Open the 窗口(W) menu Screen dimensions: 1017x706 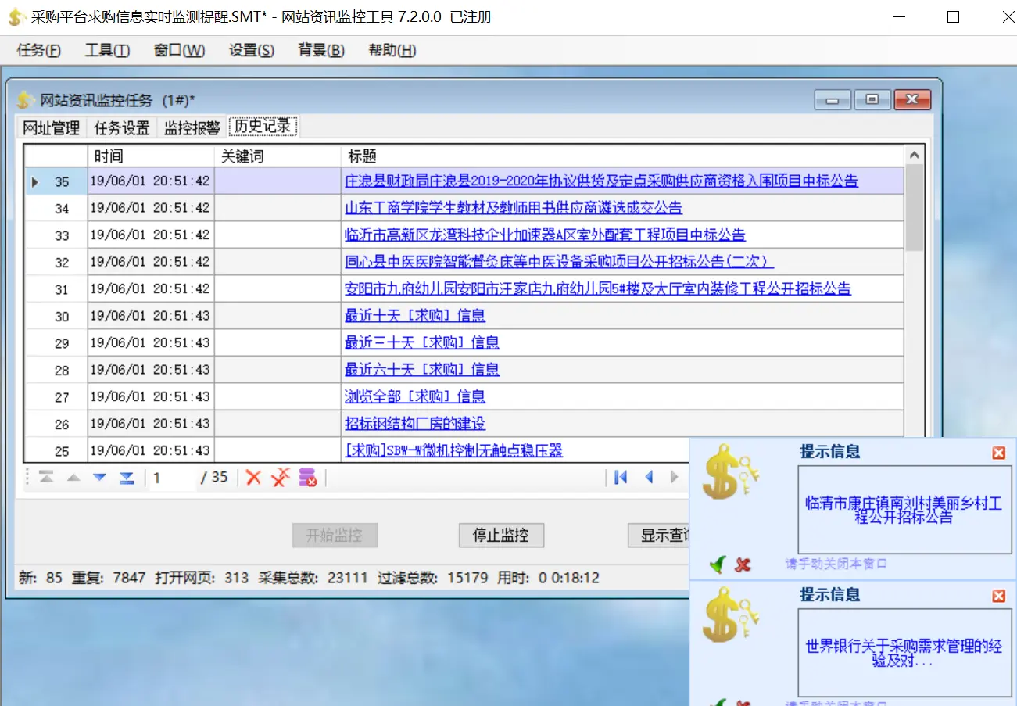[x=179, y=50]
